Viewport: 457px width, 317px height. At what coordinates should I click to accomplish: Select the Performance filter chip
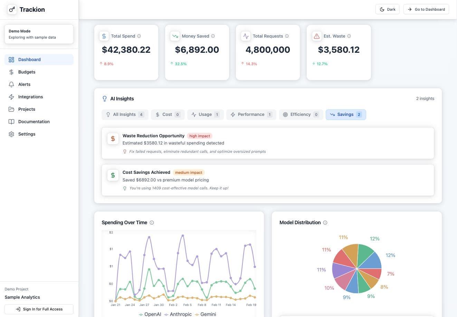(x=251, y=114)
